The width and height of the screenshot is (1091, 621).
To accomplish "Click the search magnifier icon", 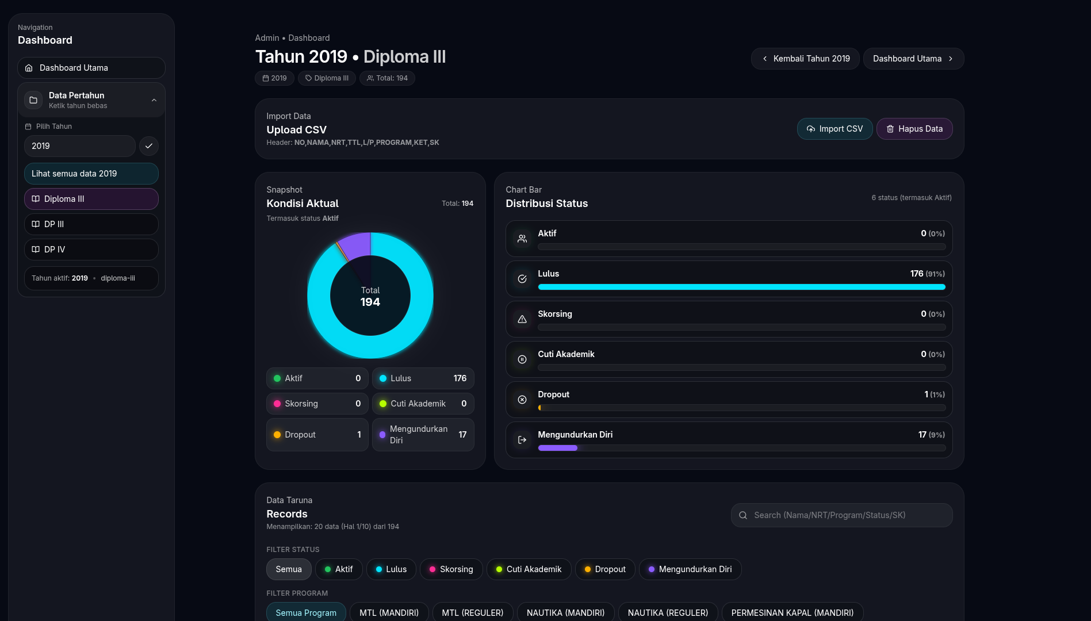I will pos(743,515).
